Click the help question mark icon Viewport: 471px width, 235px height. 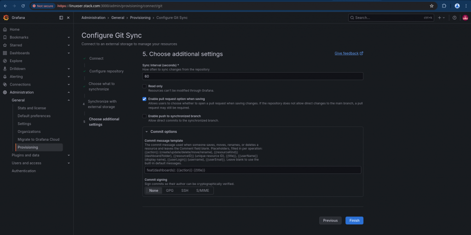pos(454,18)
